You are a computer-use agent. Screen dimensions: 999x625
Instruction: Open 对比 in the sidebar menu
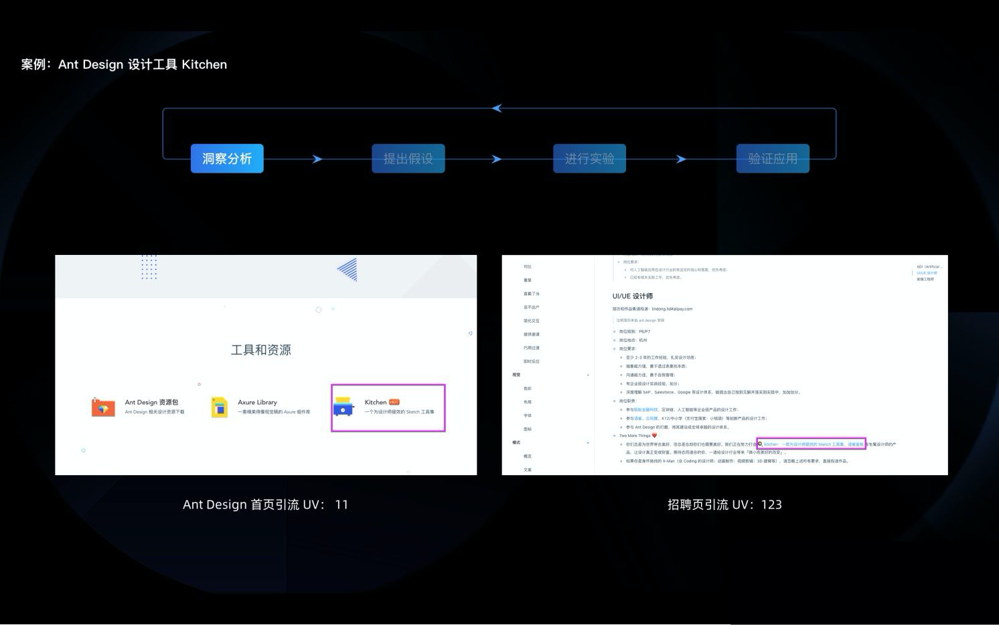[528, 267]
